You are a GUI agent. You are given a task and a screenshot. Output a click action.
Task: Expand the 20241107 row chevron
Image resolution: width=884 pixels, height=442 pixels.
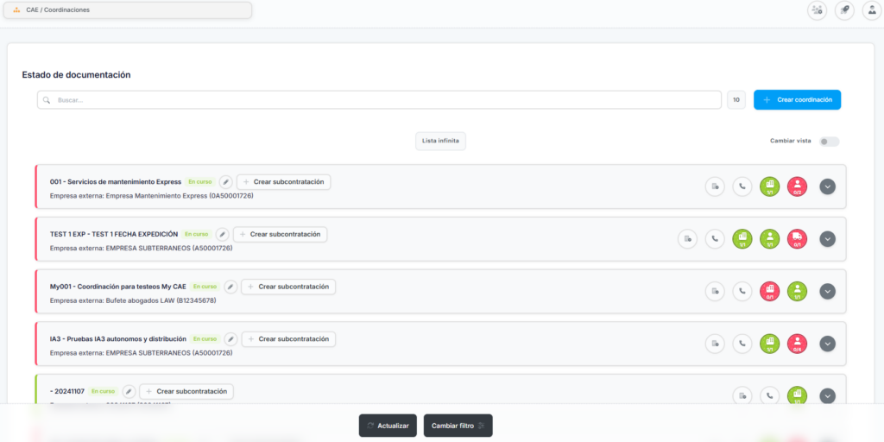827,396
